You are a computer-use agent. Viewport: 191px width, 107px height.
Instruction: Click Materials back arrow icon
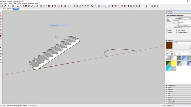pos(167,54)
